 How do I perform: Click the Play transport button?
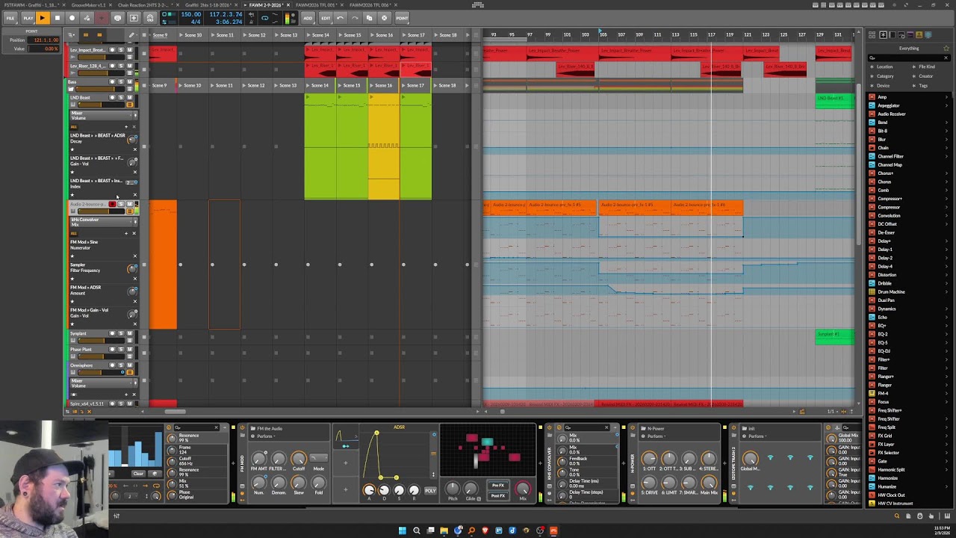(42, 18)
